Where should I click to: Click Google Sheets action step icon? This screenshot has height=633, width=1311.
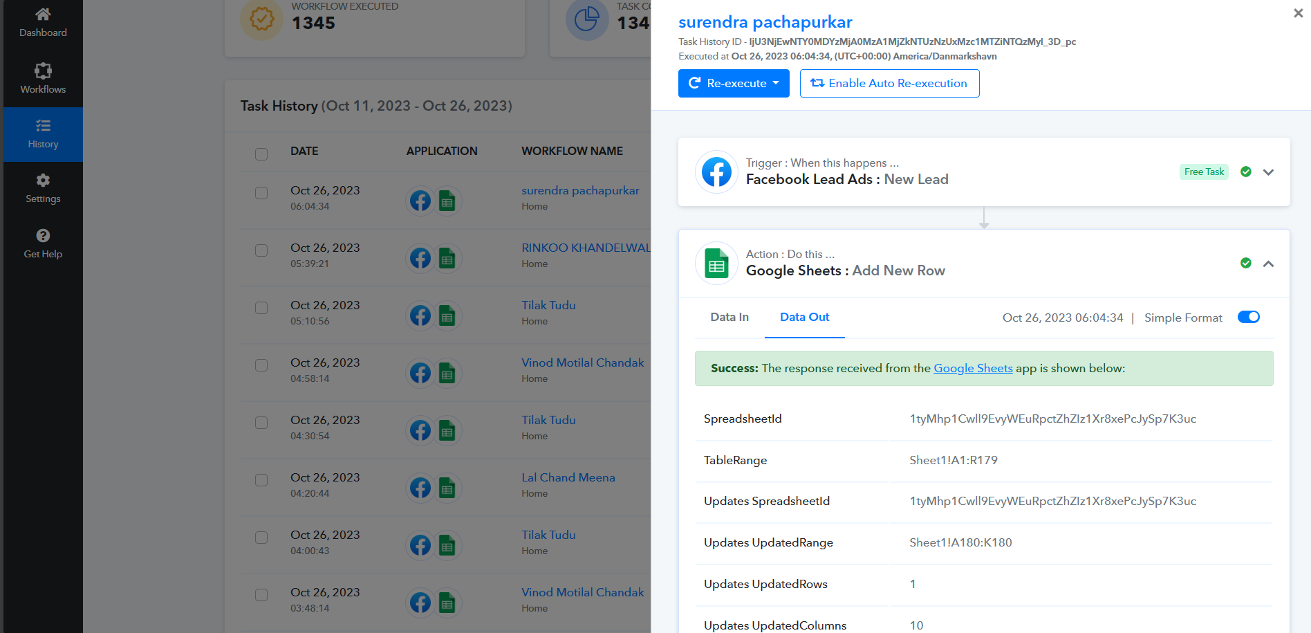(x=716, y=264)
